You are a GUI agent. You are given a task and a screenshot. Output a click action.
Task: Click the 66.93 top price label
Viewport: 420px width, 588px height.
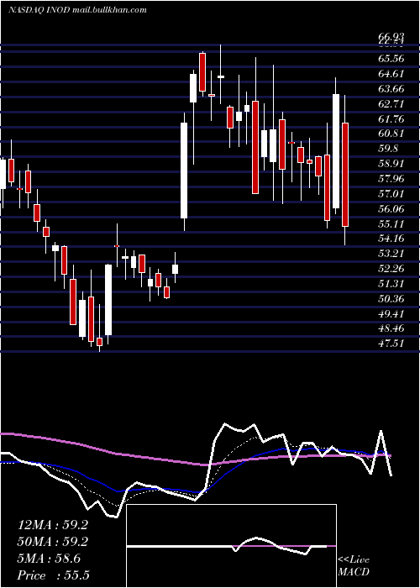pos(391,37)
